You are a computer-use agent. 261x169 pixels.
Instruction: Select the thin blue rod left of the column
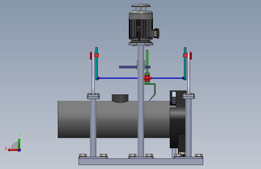point(118,78)
